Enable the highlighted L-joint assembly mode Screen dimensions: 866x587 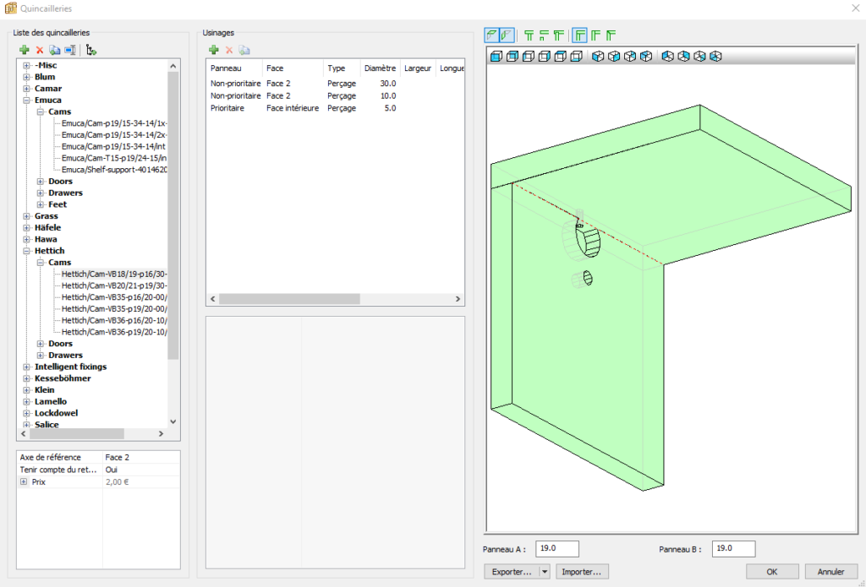point(580,35)
